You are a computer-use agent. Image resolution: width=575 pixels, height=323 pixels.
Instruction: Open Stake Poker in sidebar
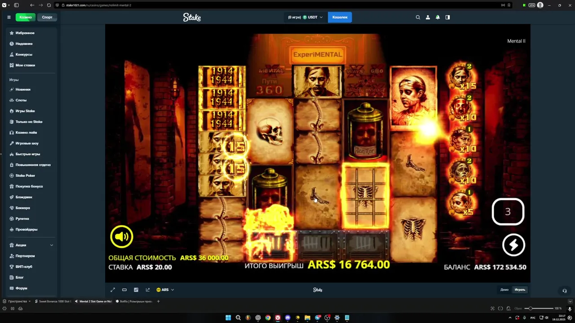[x=31, y=175]
